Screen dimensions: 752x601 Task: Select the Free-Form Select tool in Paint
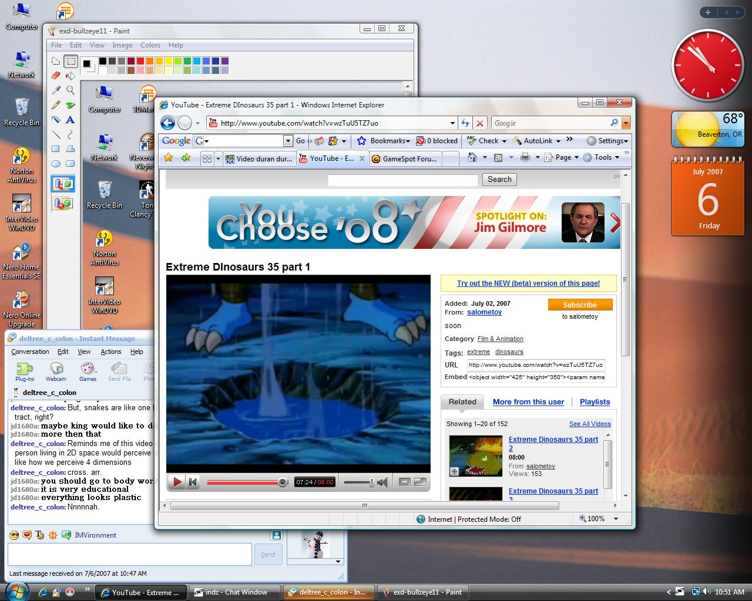click(56, 61)
